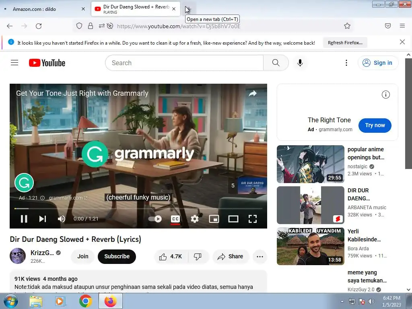Dismiss the Firefox refresh notification bar
Image resolution: width=412 pixels, height=309 pixels.
[402, 42]
